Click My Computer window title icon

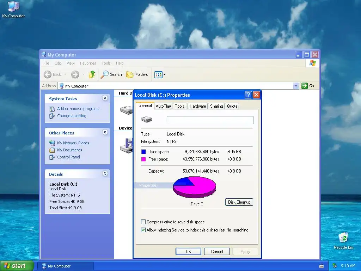[44, 55]
